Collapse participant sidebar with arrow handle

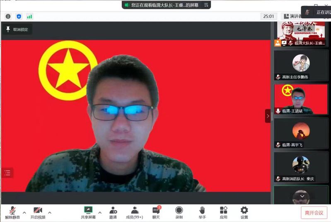click(x=268, y=116)
